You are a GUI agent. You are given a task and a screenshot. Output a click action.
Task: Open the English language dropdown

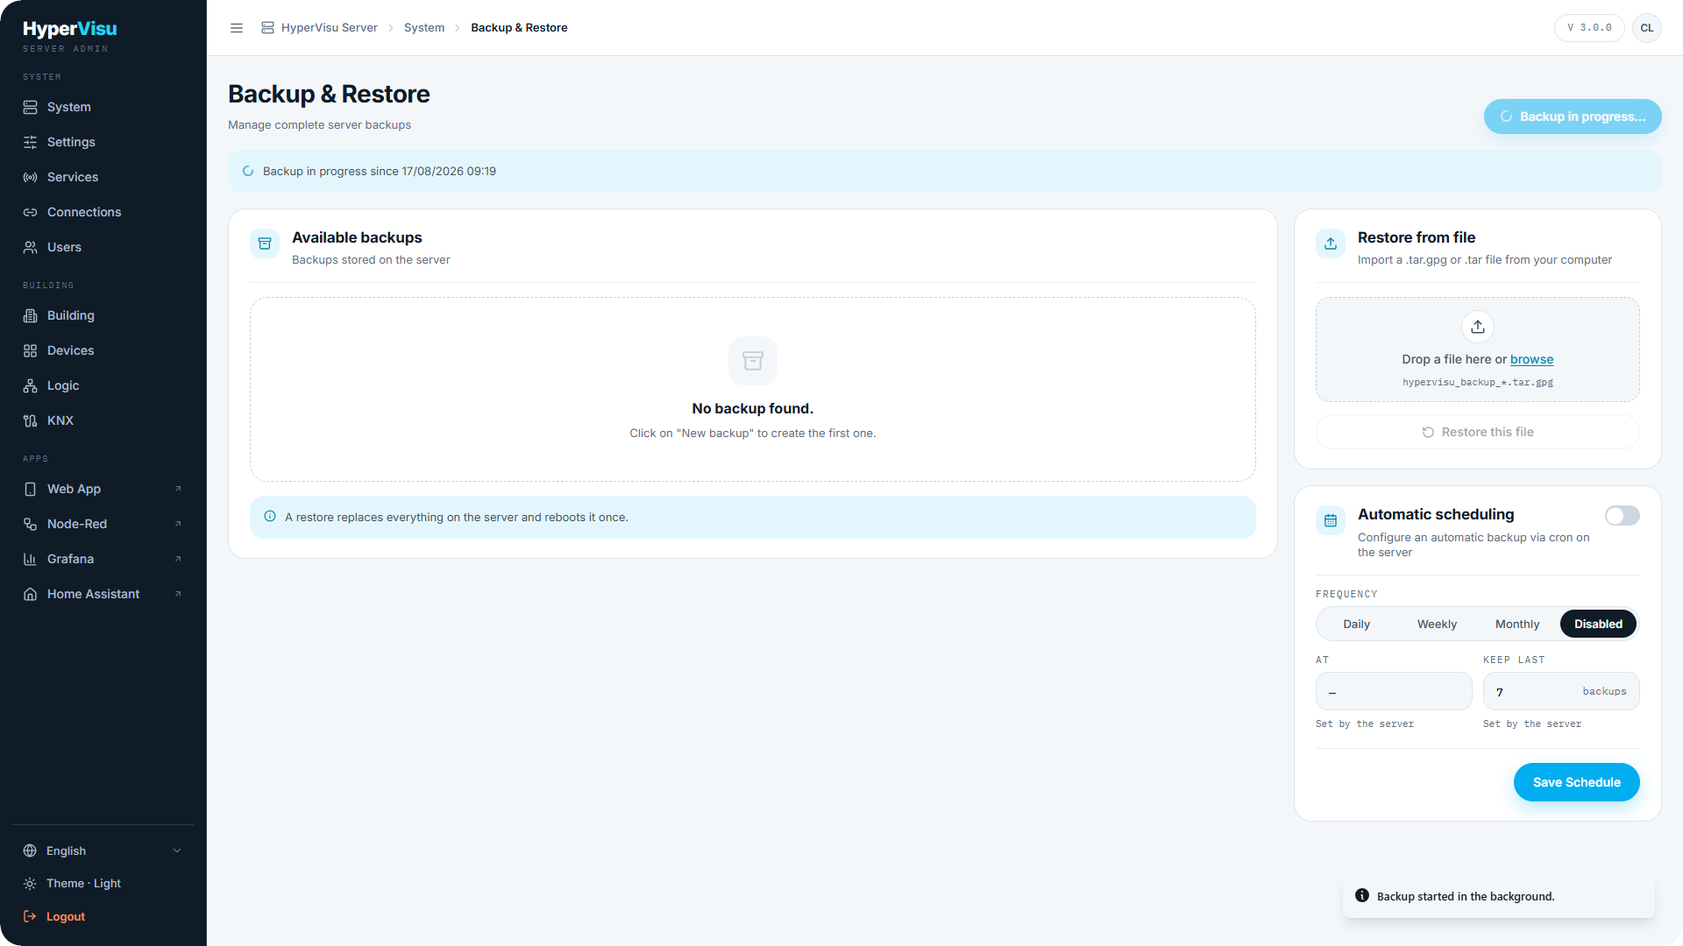[x=103, y=851]
